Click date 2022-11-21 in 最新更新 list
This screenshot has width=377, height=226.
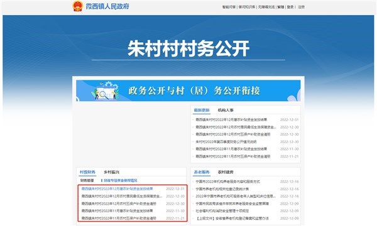[290, 156]
